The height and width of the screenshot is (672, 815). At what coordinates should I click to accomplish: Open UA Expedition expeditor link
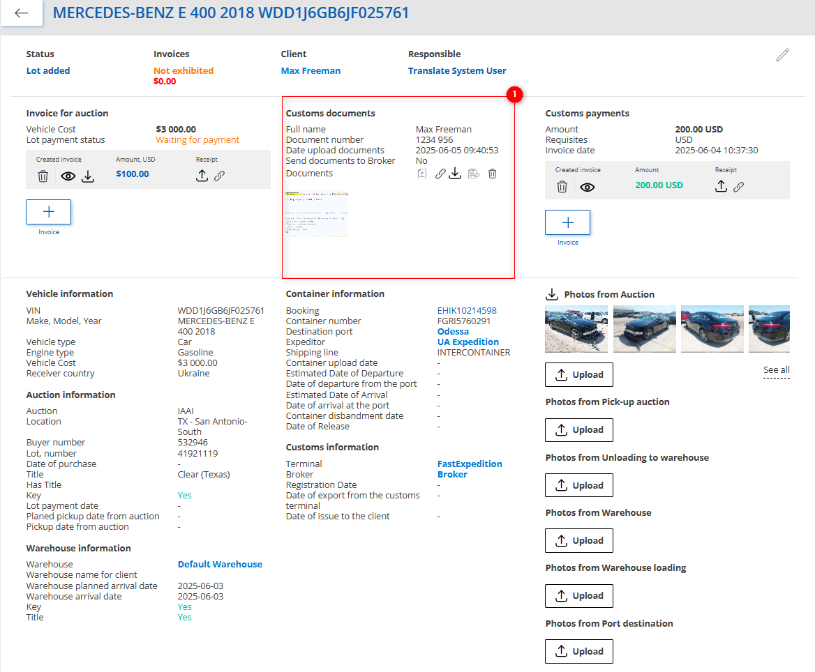(468, 342)
